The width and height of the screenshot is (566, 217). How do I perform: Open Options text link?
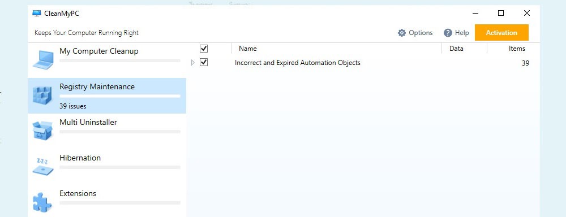pos(421,33)
